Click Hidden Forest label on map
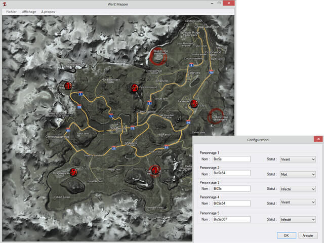The height and width of the screenshot is (243, 324). [62, 197]
